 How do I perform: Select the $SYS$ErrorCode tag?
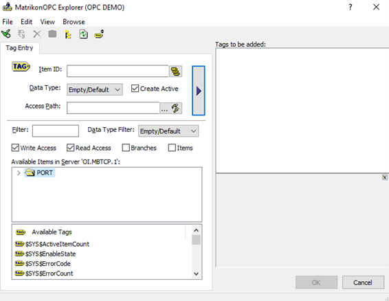[48, 263]
